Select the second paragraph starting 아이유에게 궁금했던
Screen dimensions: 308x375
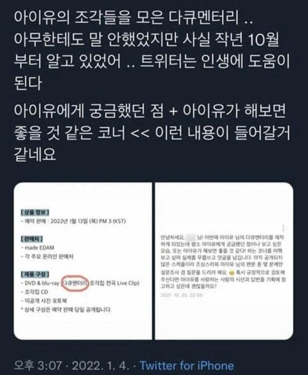click(152, 132)
